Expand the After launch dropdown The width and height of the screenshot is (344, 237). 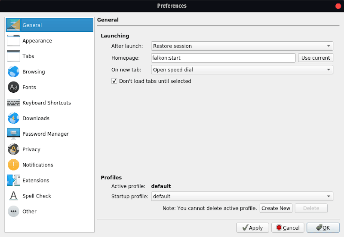(x=242, y=46)
